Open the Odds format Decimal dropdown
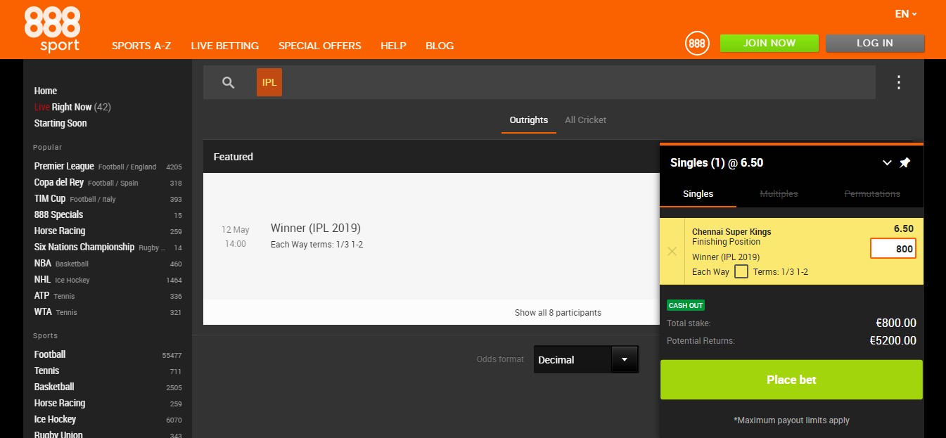 coord(586,359)
